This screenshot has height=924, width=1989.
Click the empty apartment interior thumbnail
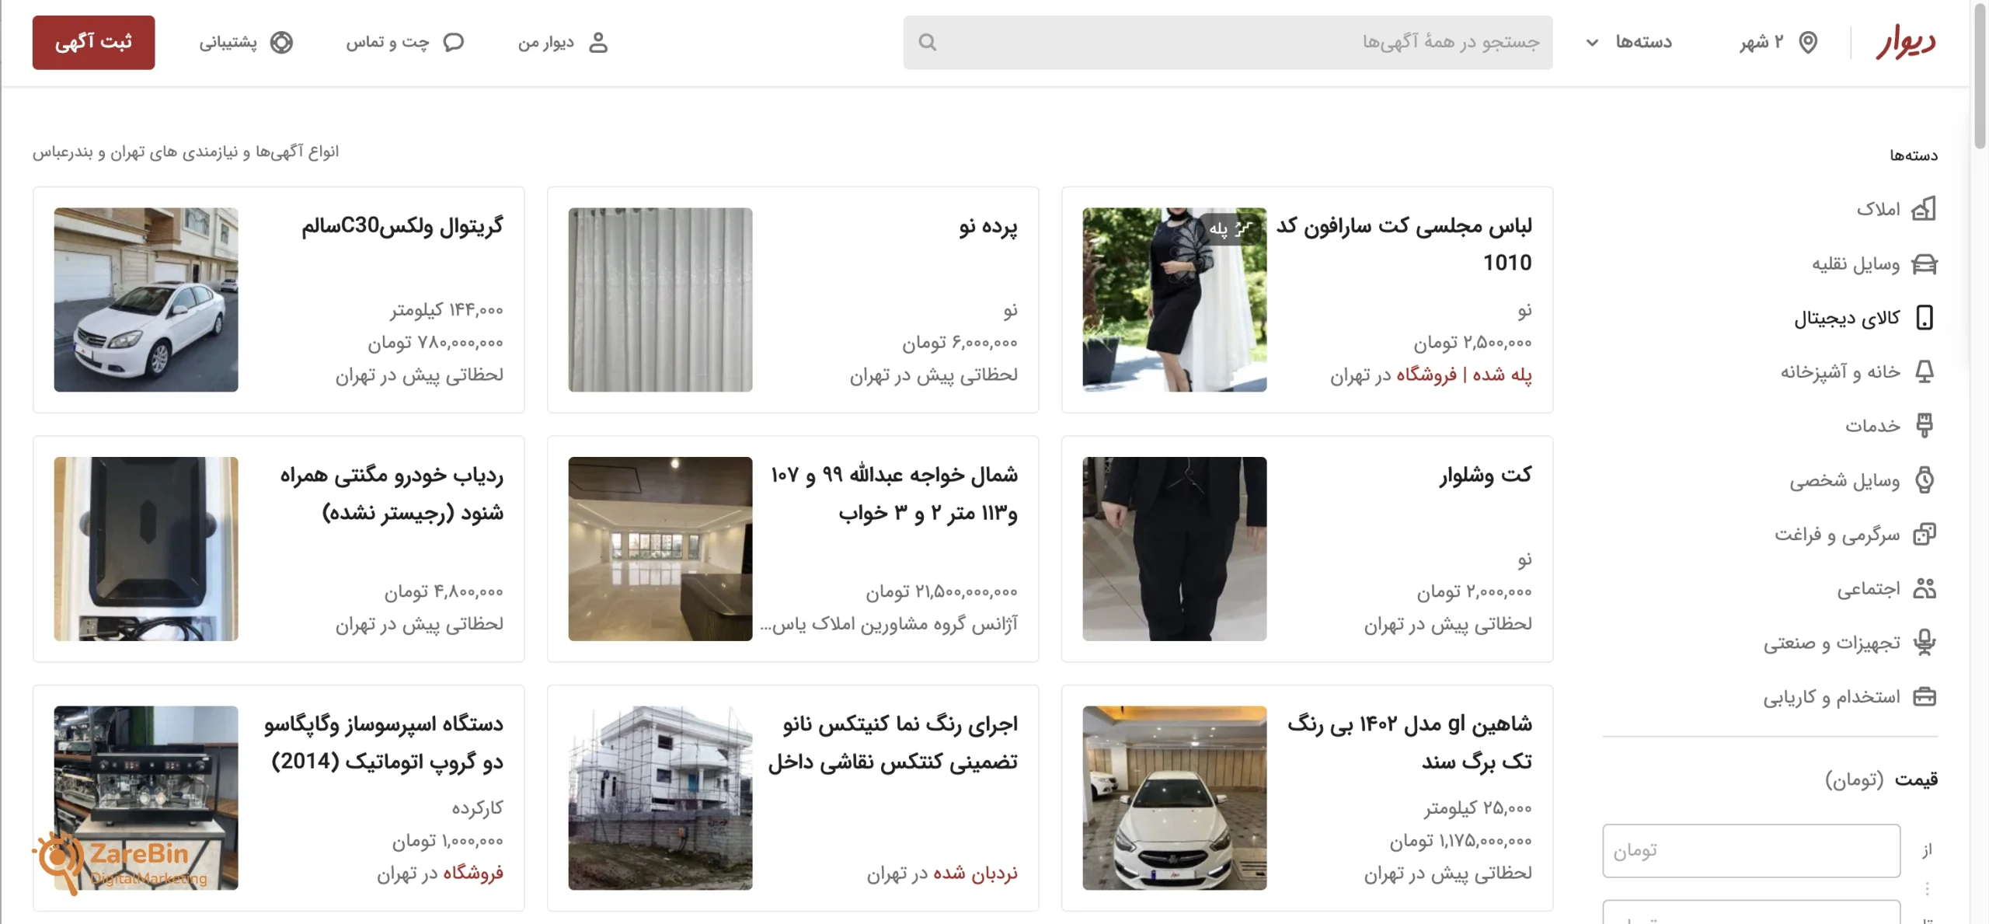click(x=660, y=549)
